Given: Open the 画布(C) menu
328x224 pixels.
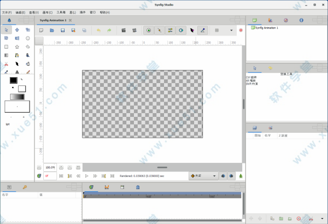Looking at the screenshot, I should tap(48, 13).
